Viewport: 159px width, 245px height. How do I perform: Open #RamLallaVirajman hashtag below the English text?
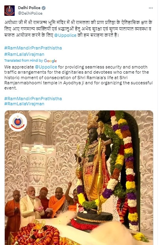click(24, 104)
